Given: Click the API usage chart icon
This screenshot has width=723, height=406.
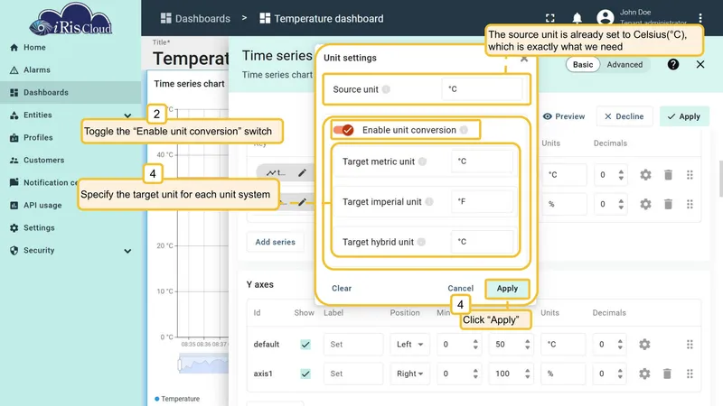Looking at the screenshot, I should tap(14, 206).
